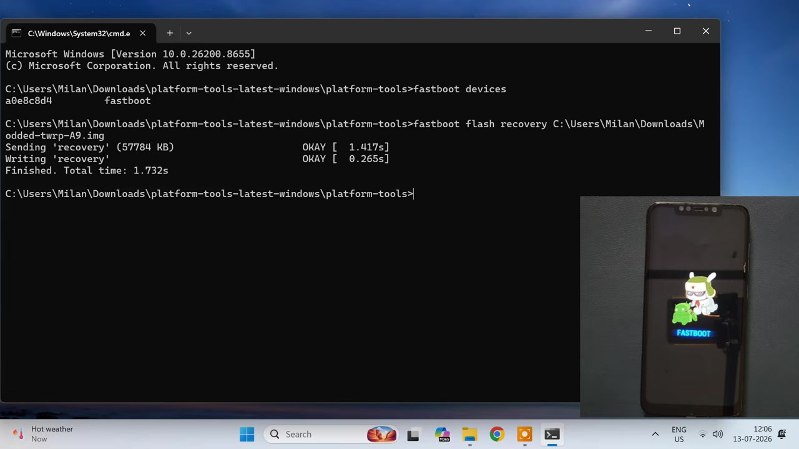Close the cmd.exe terminal tab
The image size is (799, 449).
tap(142, 33)
